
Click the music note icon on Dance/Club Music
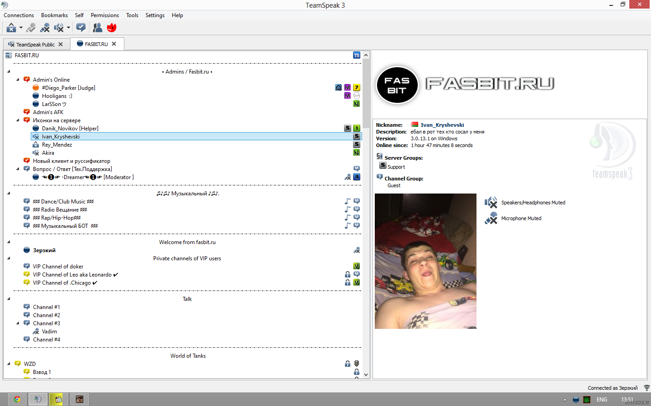click(347, 201)
